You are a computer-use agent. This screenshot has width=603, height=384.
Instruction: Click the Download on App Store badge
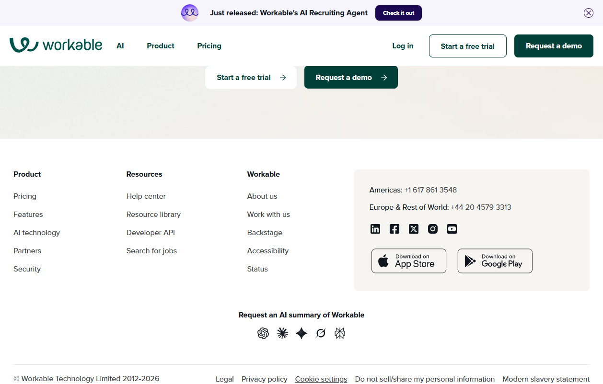pos(409,261)
